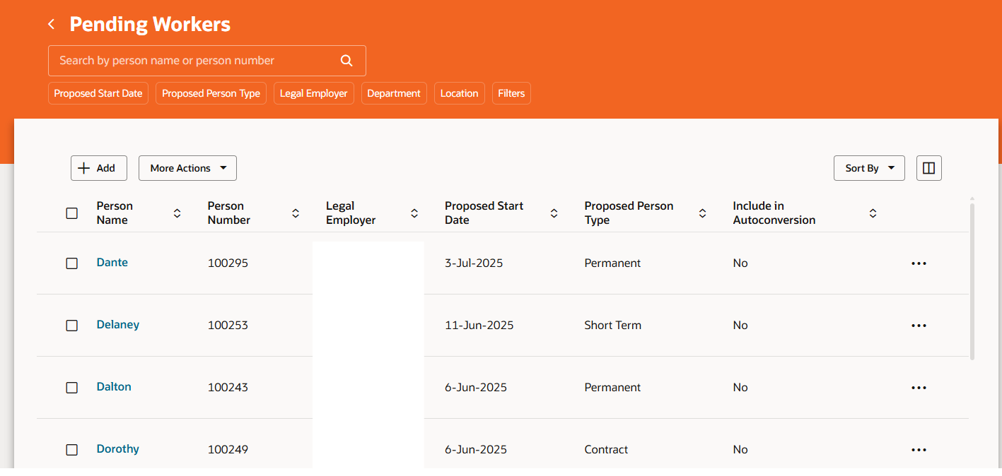Click person number 100253

[x=228, y=326]
